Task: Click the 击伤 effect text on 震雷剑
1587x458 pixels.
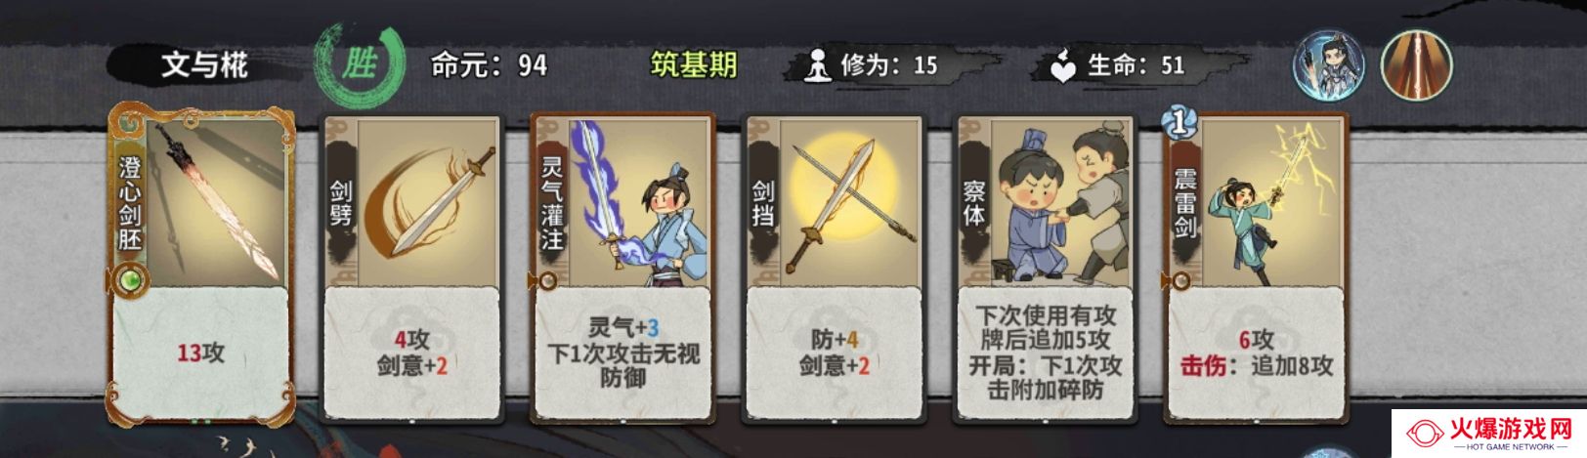Action: tap(1202, 366)
